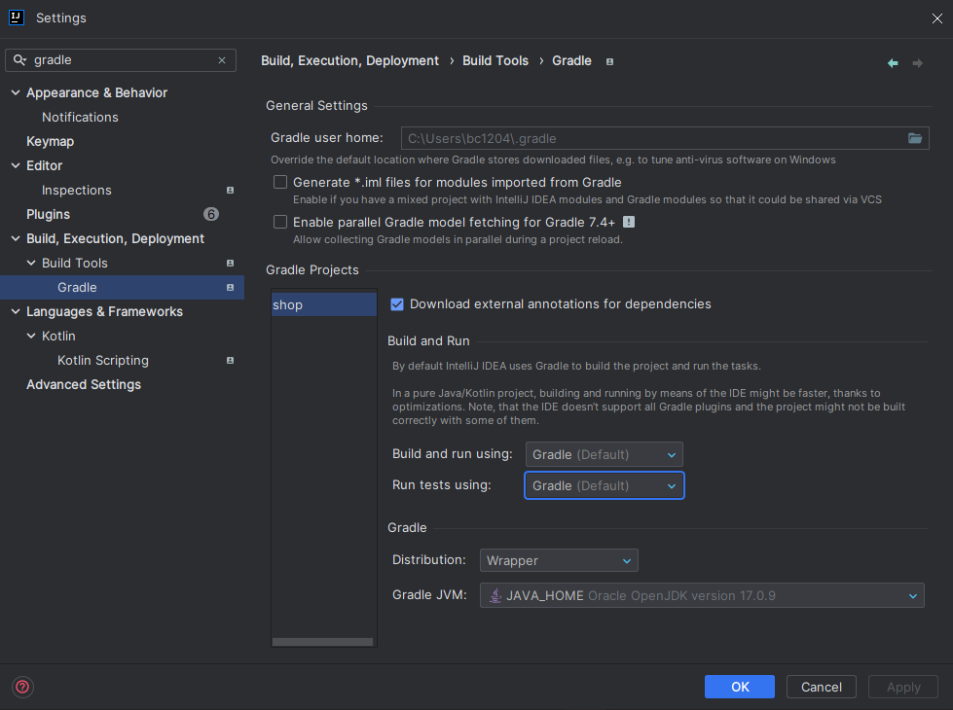Screen dimensions: 953x710
Task: Click the Apply button
Action: click(903, 687)
